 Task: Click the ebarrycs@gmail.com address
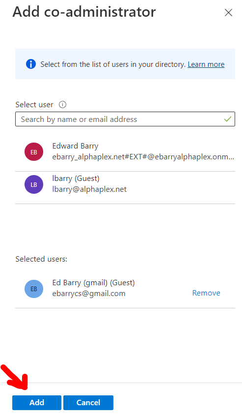click(89, 294)
